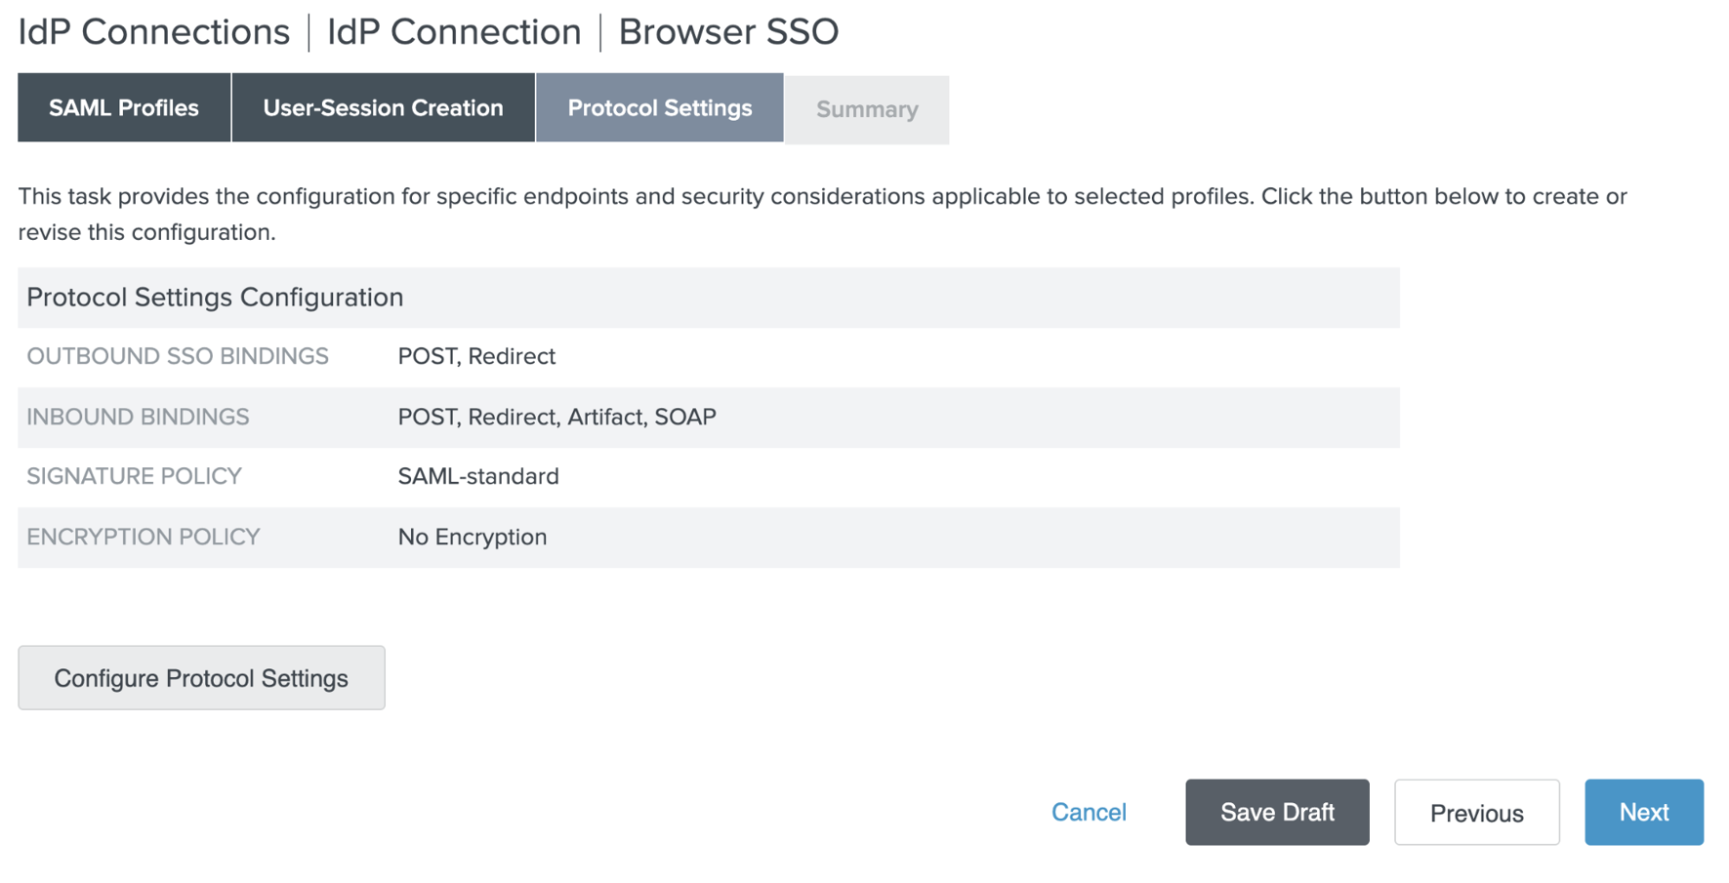Switch to User-Session Creation tab
This screenshot has height=883, width=1729.
pos(383,108)
